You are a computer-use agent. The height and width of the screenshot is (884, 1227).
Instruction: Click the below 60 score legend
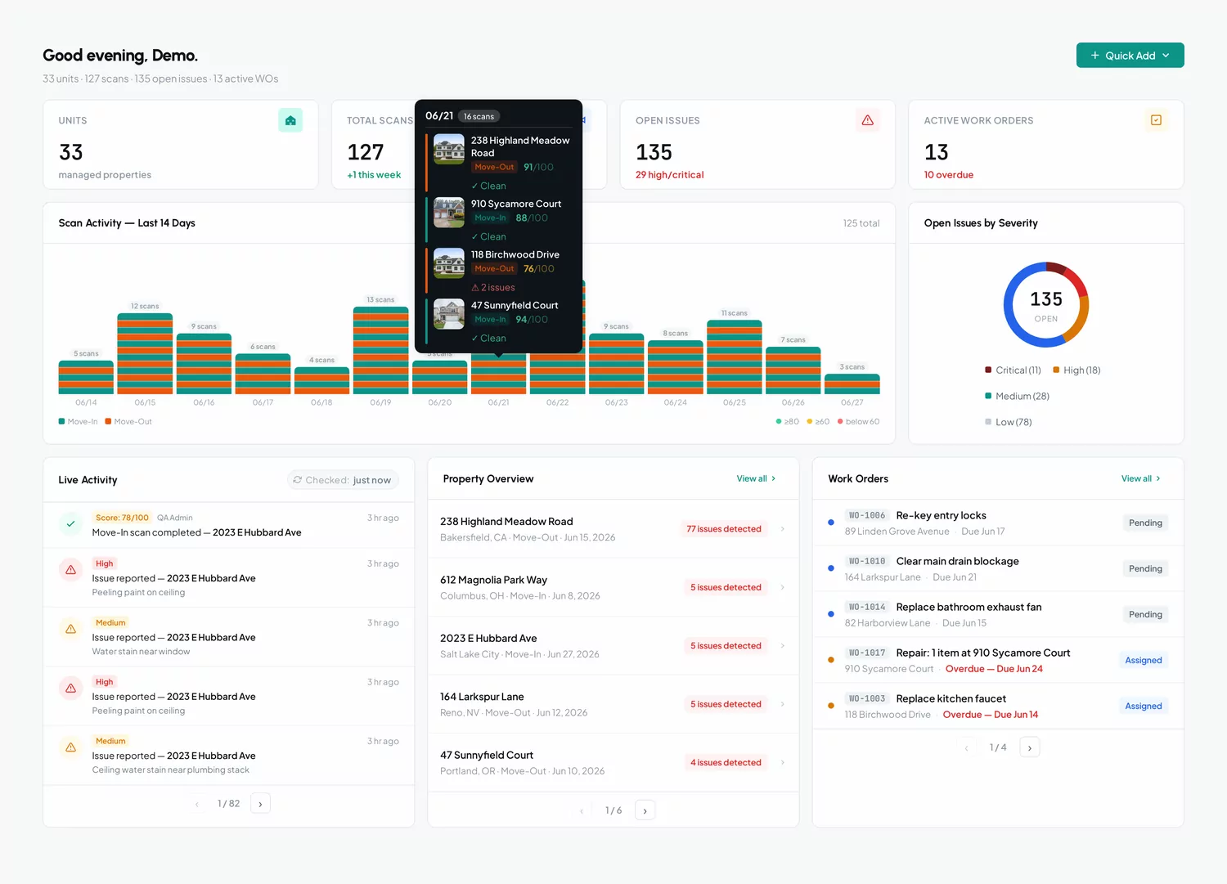tap(858, 422)
